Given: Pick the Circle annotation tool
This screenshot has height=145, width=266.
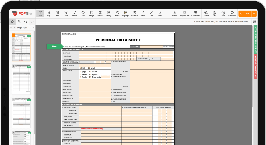Looking at the screenshot, I should tap(83, 13).
